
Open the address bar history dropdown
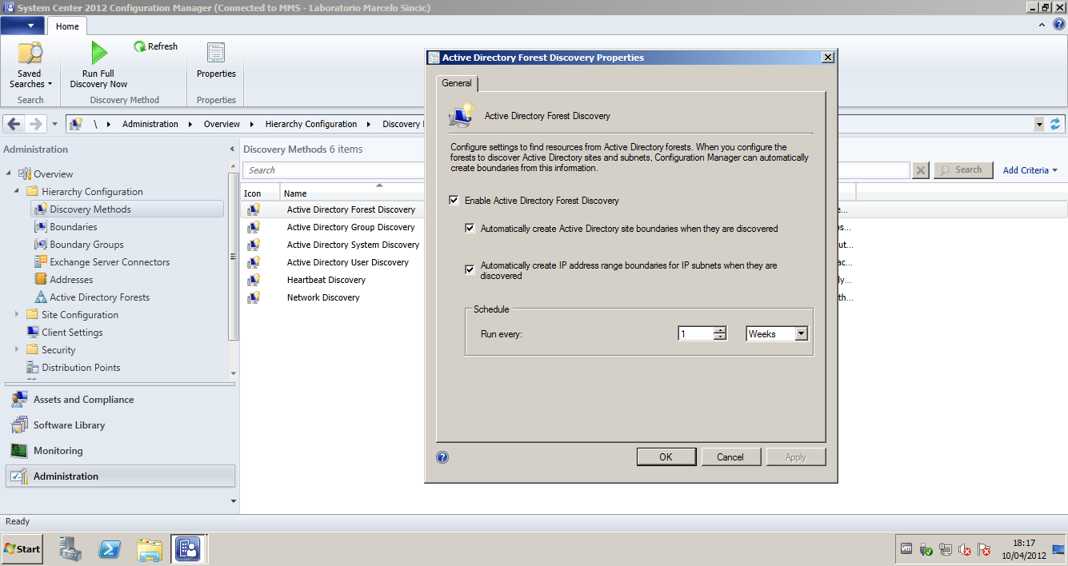(1039, 124)
